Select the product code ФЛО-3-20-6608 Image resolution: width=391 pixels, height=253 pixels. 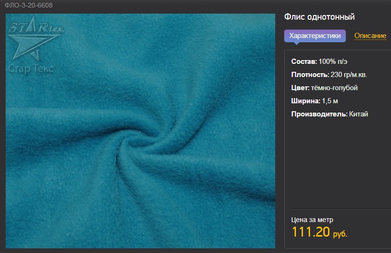pyautogui.click(x=28, y=5)
